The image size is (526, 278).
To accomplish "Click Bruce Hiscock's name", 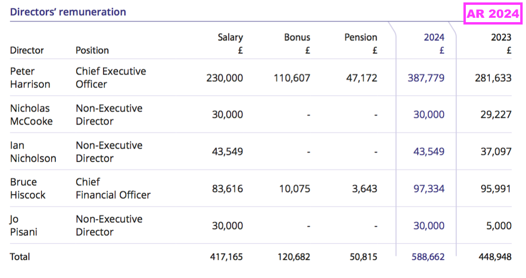I will (x=28, y=189).
